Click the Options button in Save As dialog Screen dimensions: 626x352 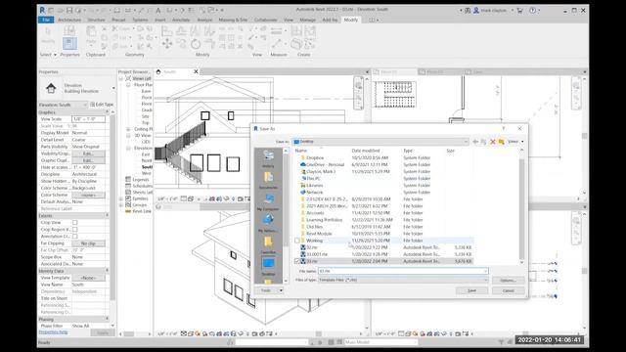point(509,281)
